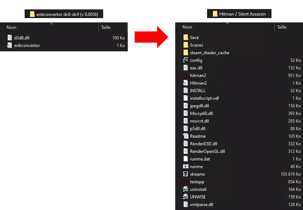303x210 pixels.
Task: Select the RenderD3D.dll file icon
Action: [185, 143]
